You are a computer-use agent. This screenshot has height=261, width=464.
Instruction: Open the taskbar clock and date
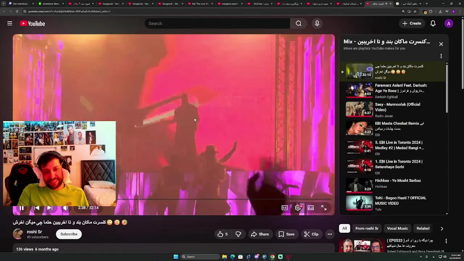click(x=455, y=257)
